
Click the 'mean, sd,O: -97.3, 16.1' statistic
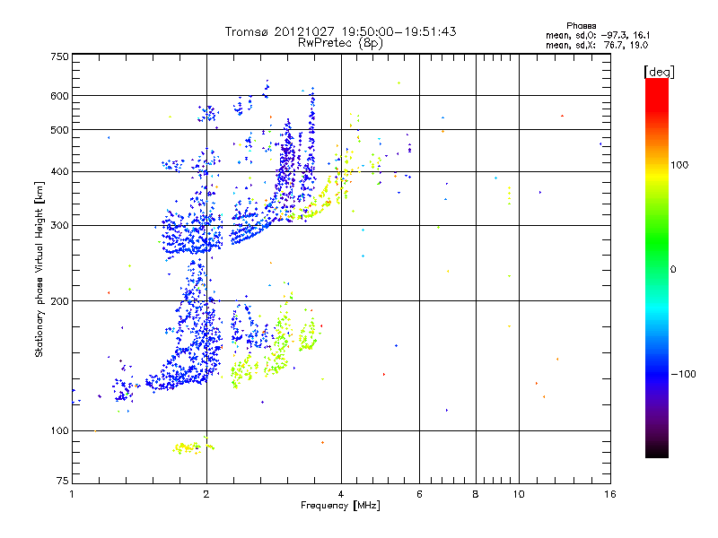tap(598, 36)
